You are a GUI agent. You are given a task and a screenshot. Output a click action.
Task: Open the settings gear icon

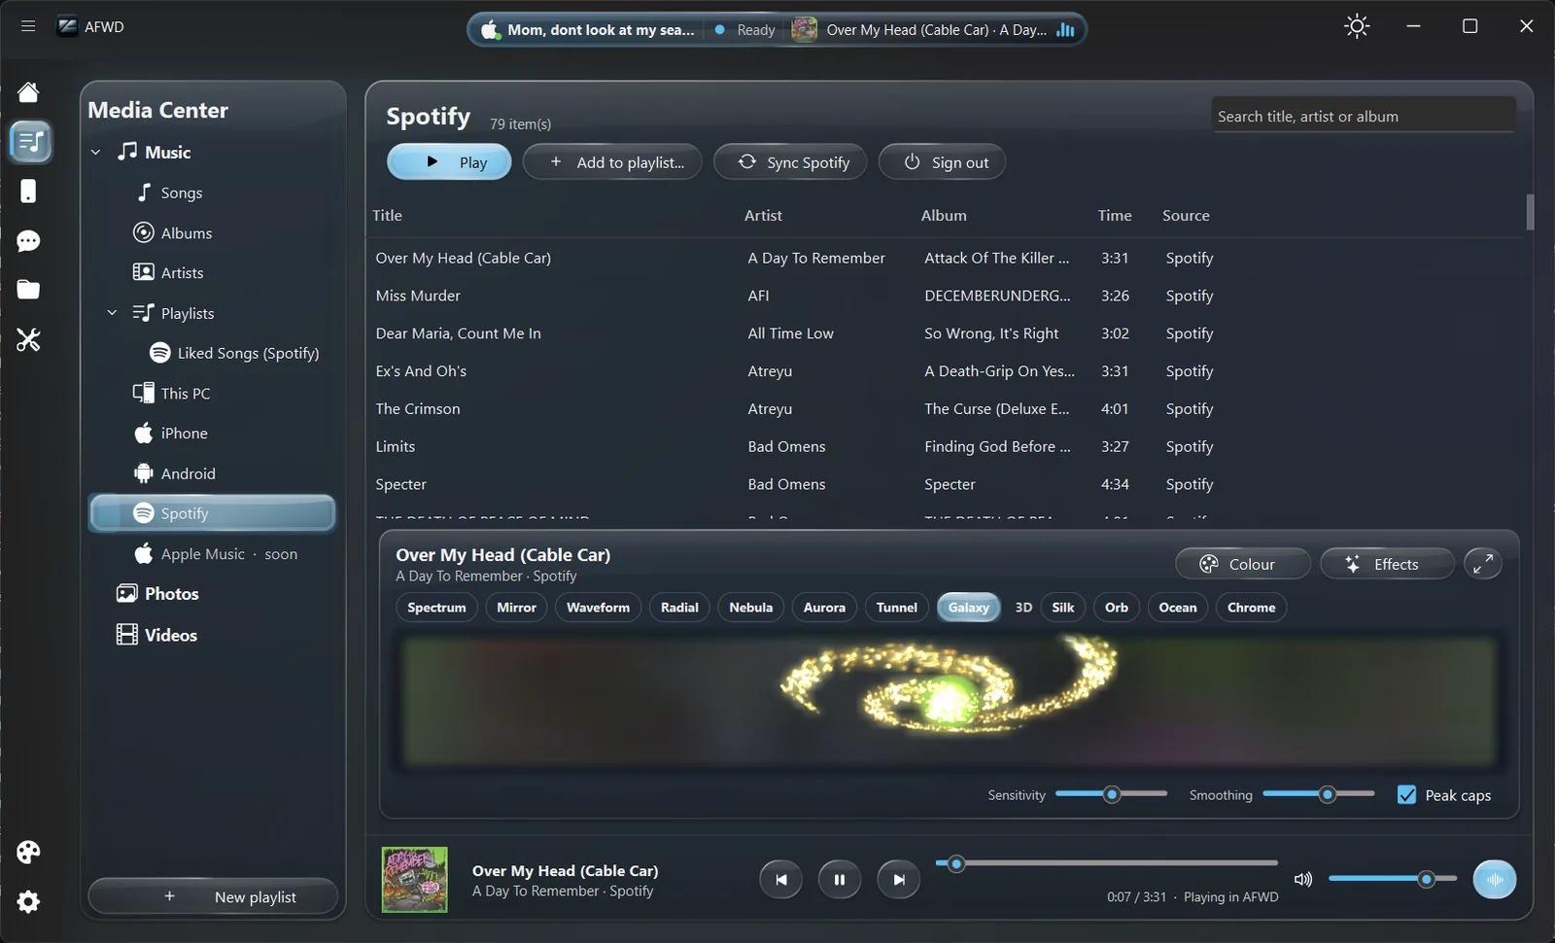[28, 902]
